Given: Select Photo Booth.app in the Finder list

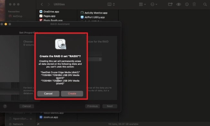Looking at the screenshot, I should tap(51, 20).
